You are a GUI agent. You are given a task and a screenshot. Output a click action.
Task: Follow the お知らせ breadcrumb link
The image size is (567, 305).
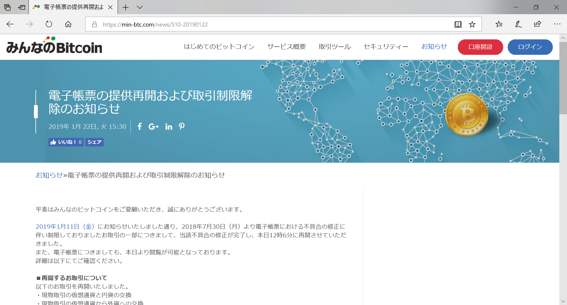49,175
